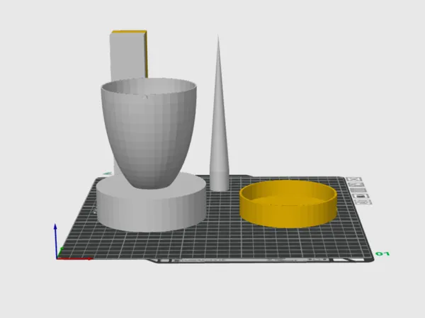The image size is (425, 318).
Task: Select the gray cup-shaped vase model
Action: [x=149, y=133]
